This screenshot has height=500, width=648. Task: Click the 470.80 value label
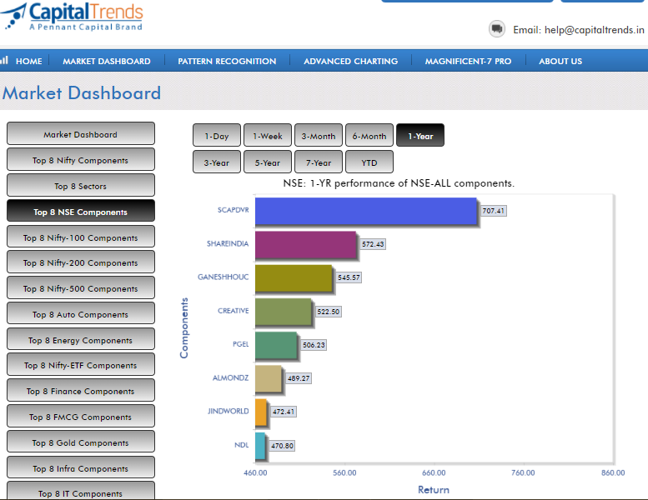pyautogui.click(x=282, y=446)
